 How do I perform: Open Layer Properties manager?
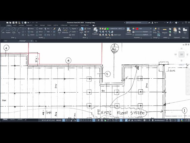point(95,31)
